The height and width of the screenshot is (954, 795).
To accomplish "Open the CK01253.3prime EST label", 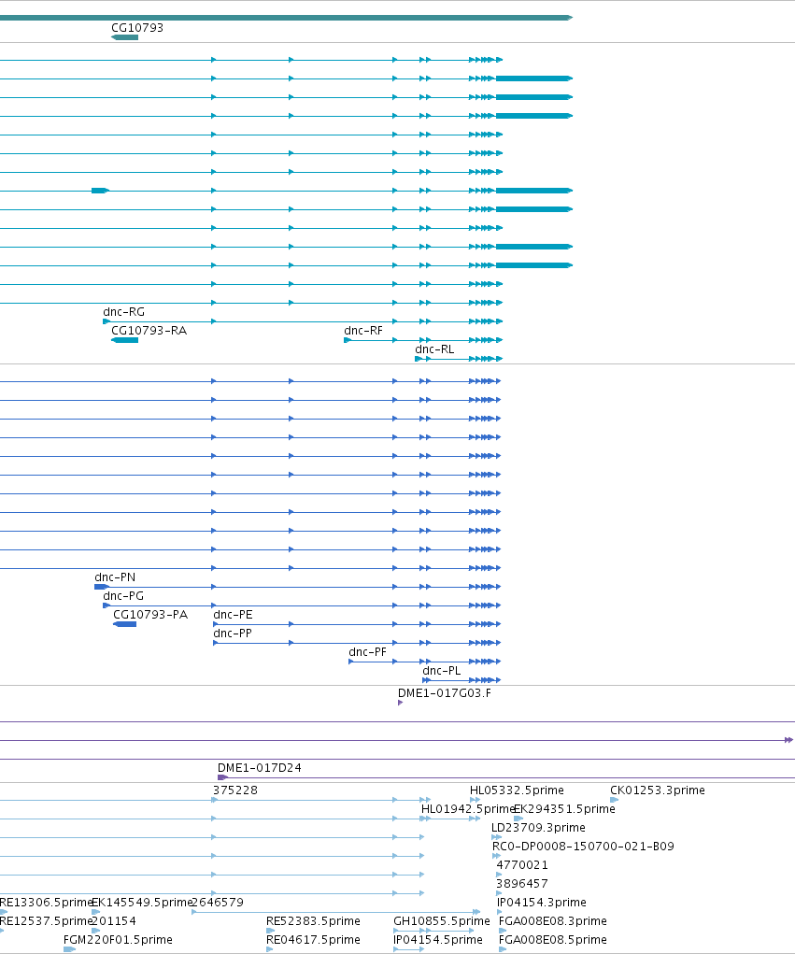I will tap(658, 790).
